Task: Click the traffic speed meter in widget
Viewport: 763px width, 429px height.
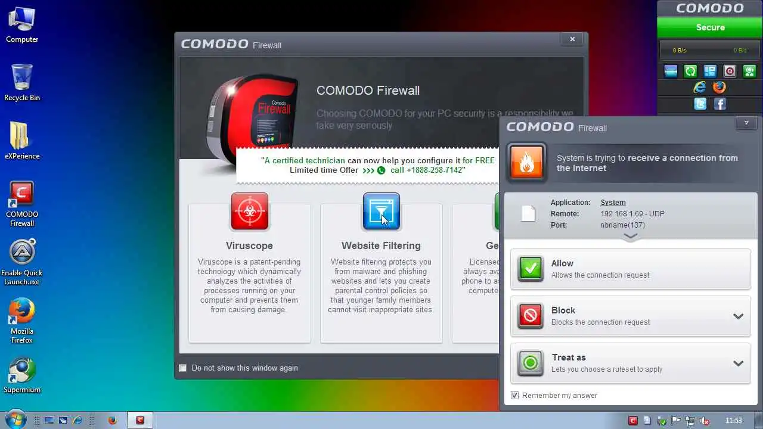Action: 710,51
